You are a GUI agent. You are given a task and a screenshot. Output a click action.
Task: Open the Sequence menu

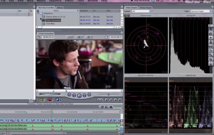[x=55, y=1]
